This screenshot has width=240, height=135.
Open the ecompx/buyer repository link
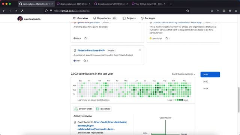pyautogui.click(x=85, y=126)
